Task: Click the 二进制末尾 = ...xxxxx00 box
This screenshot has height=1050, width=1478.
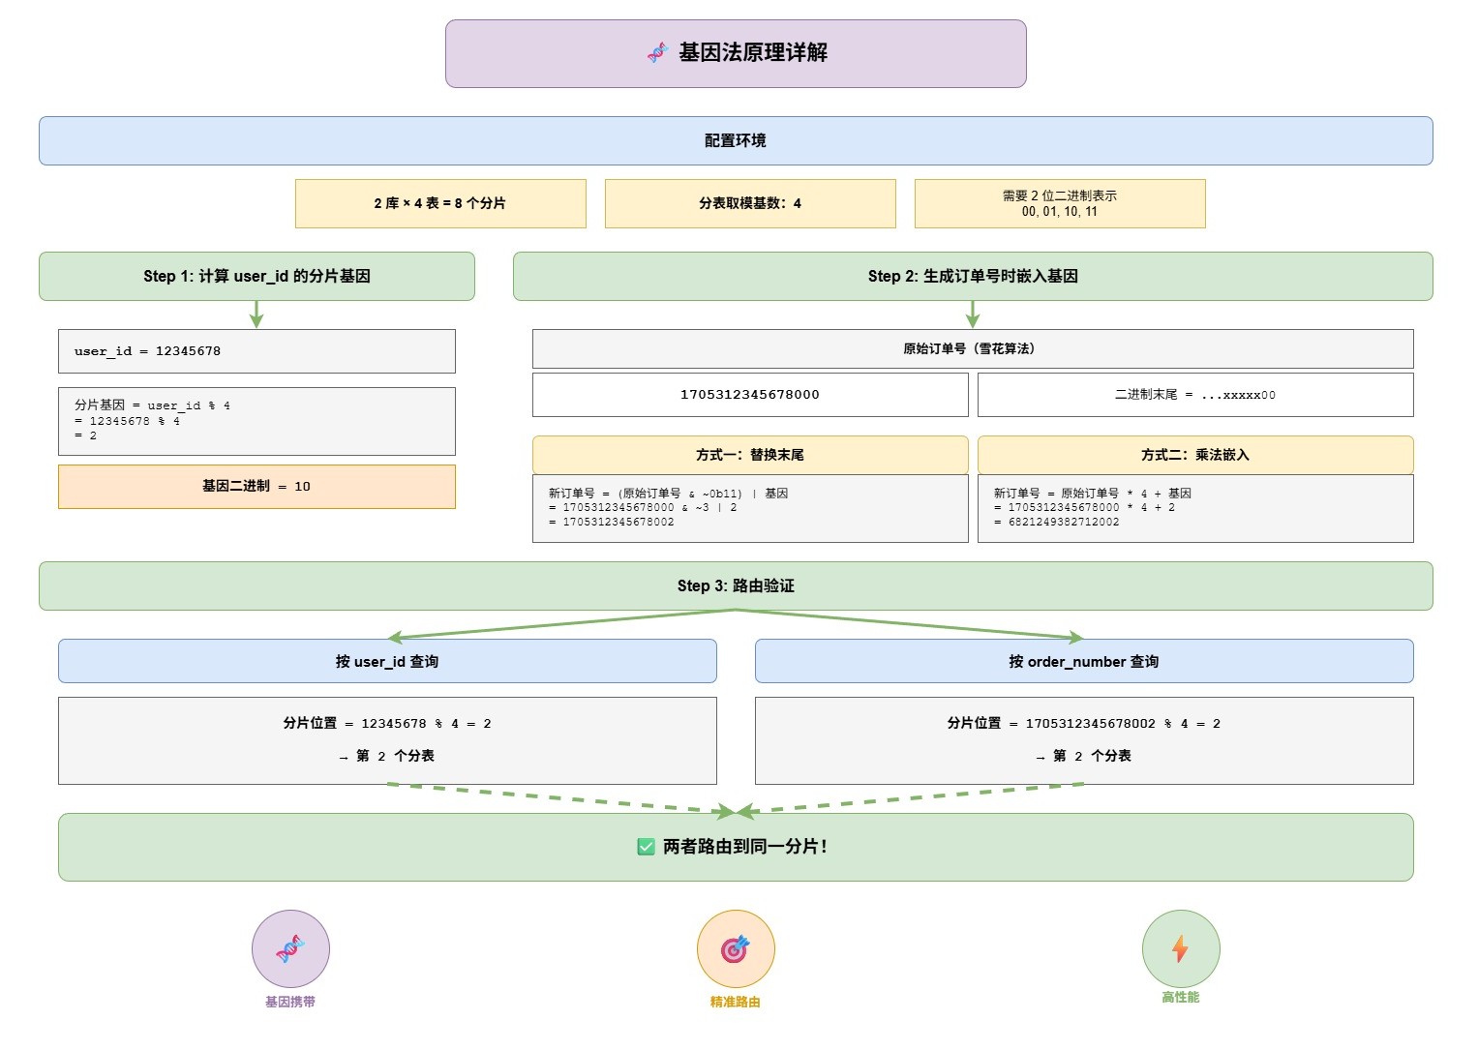Action: [x=1195, y=395]
